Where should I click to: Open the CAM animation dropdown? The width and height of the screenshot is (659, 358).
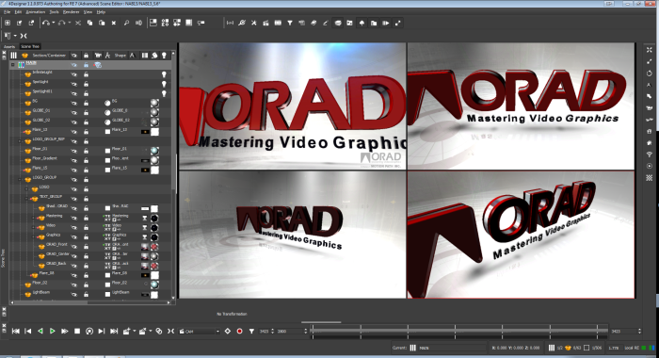coord(217,332)
